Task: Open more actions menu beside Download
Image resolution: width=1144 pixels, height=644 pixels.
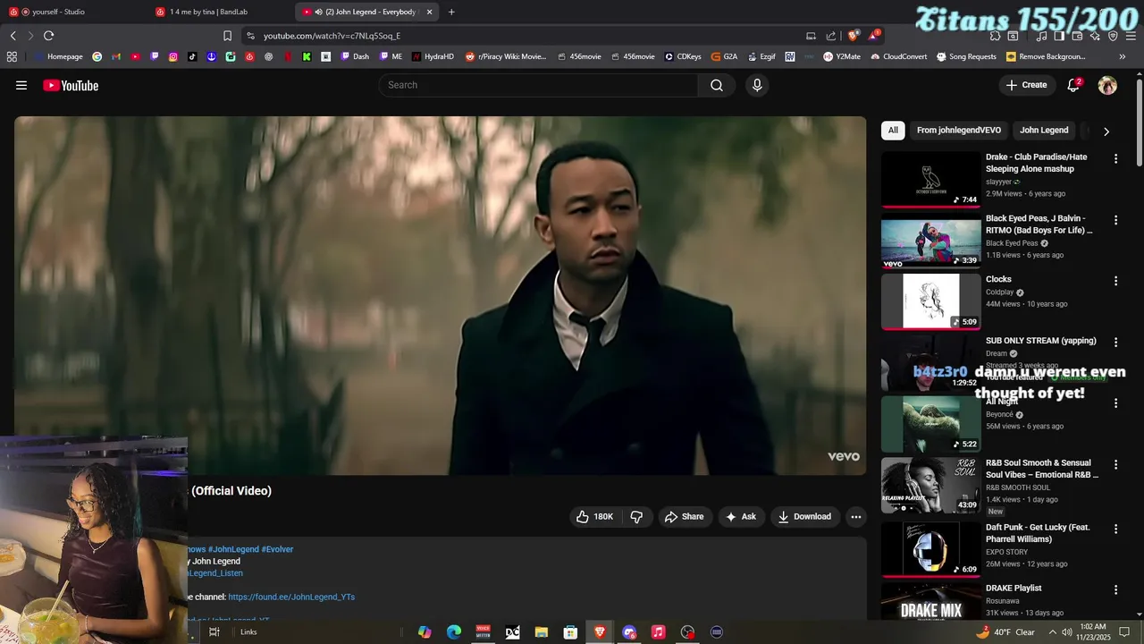Action: coord(855,517)
